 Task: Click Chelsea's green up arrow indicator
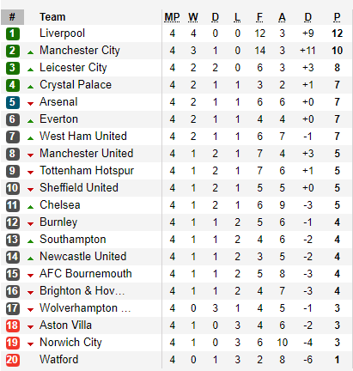point(30,207)
